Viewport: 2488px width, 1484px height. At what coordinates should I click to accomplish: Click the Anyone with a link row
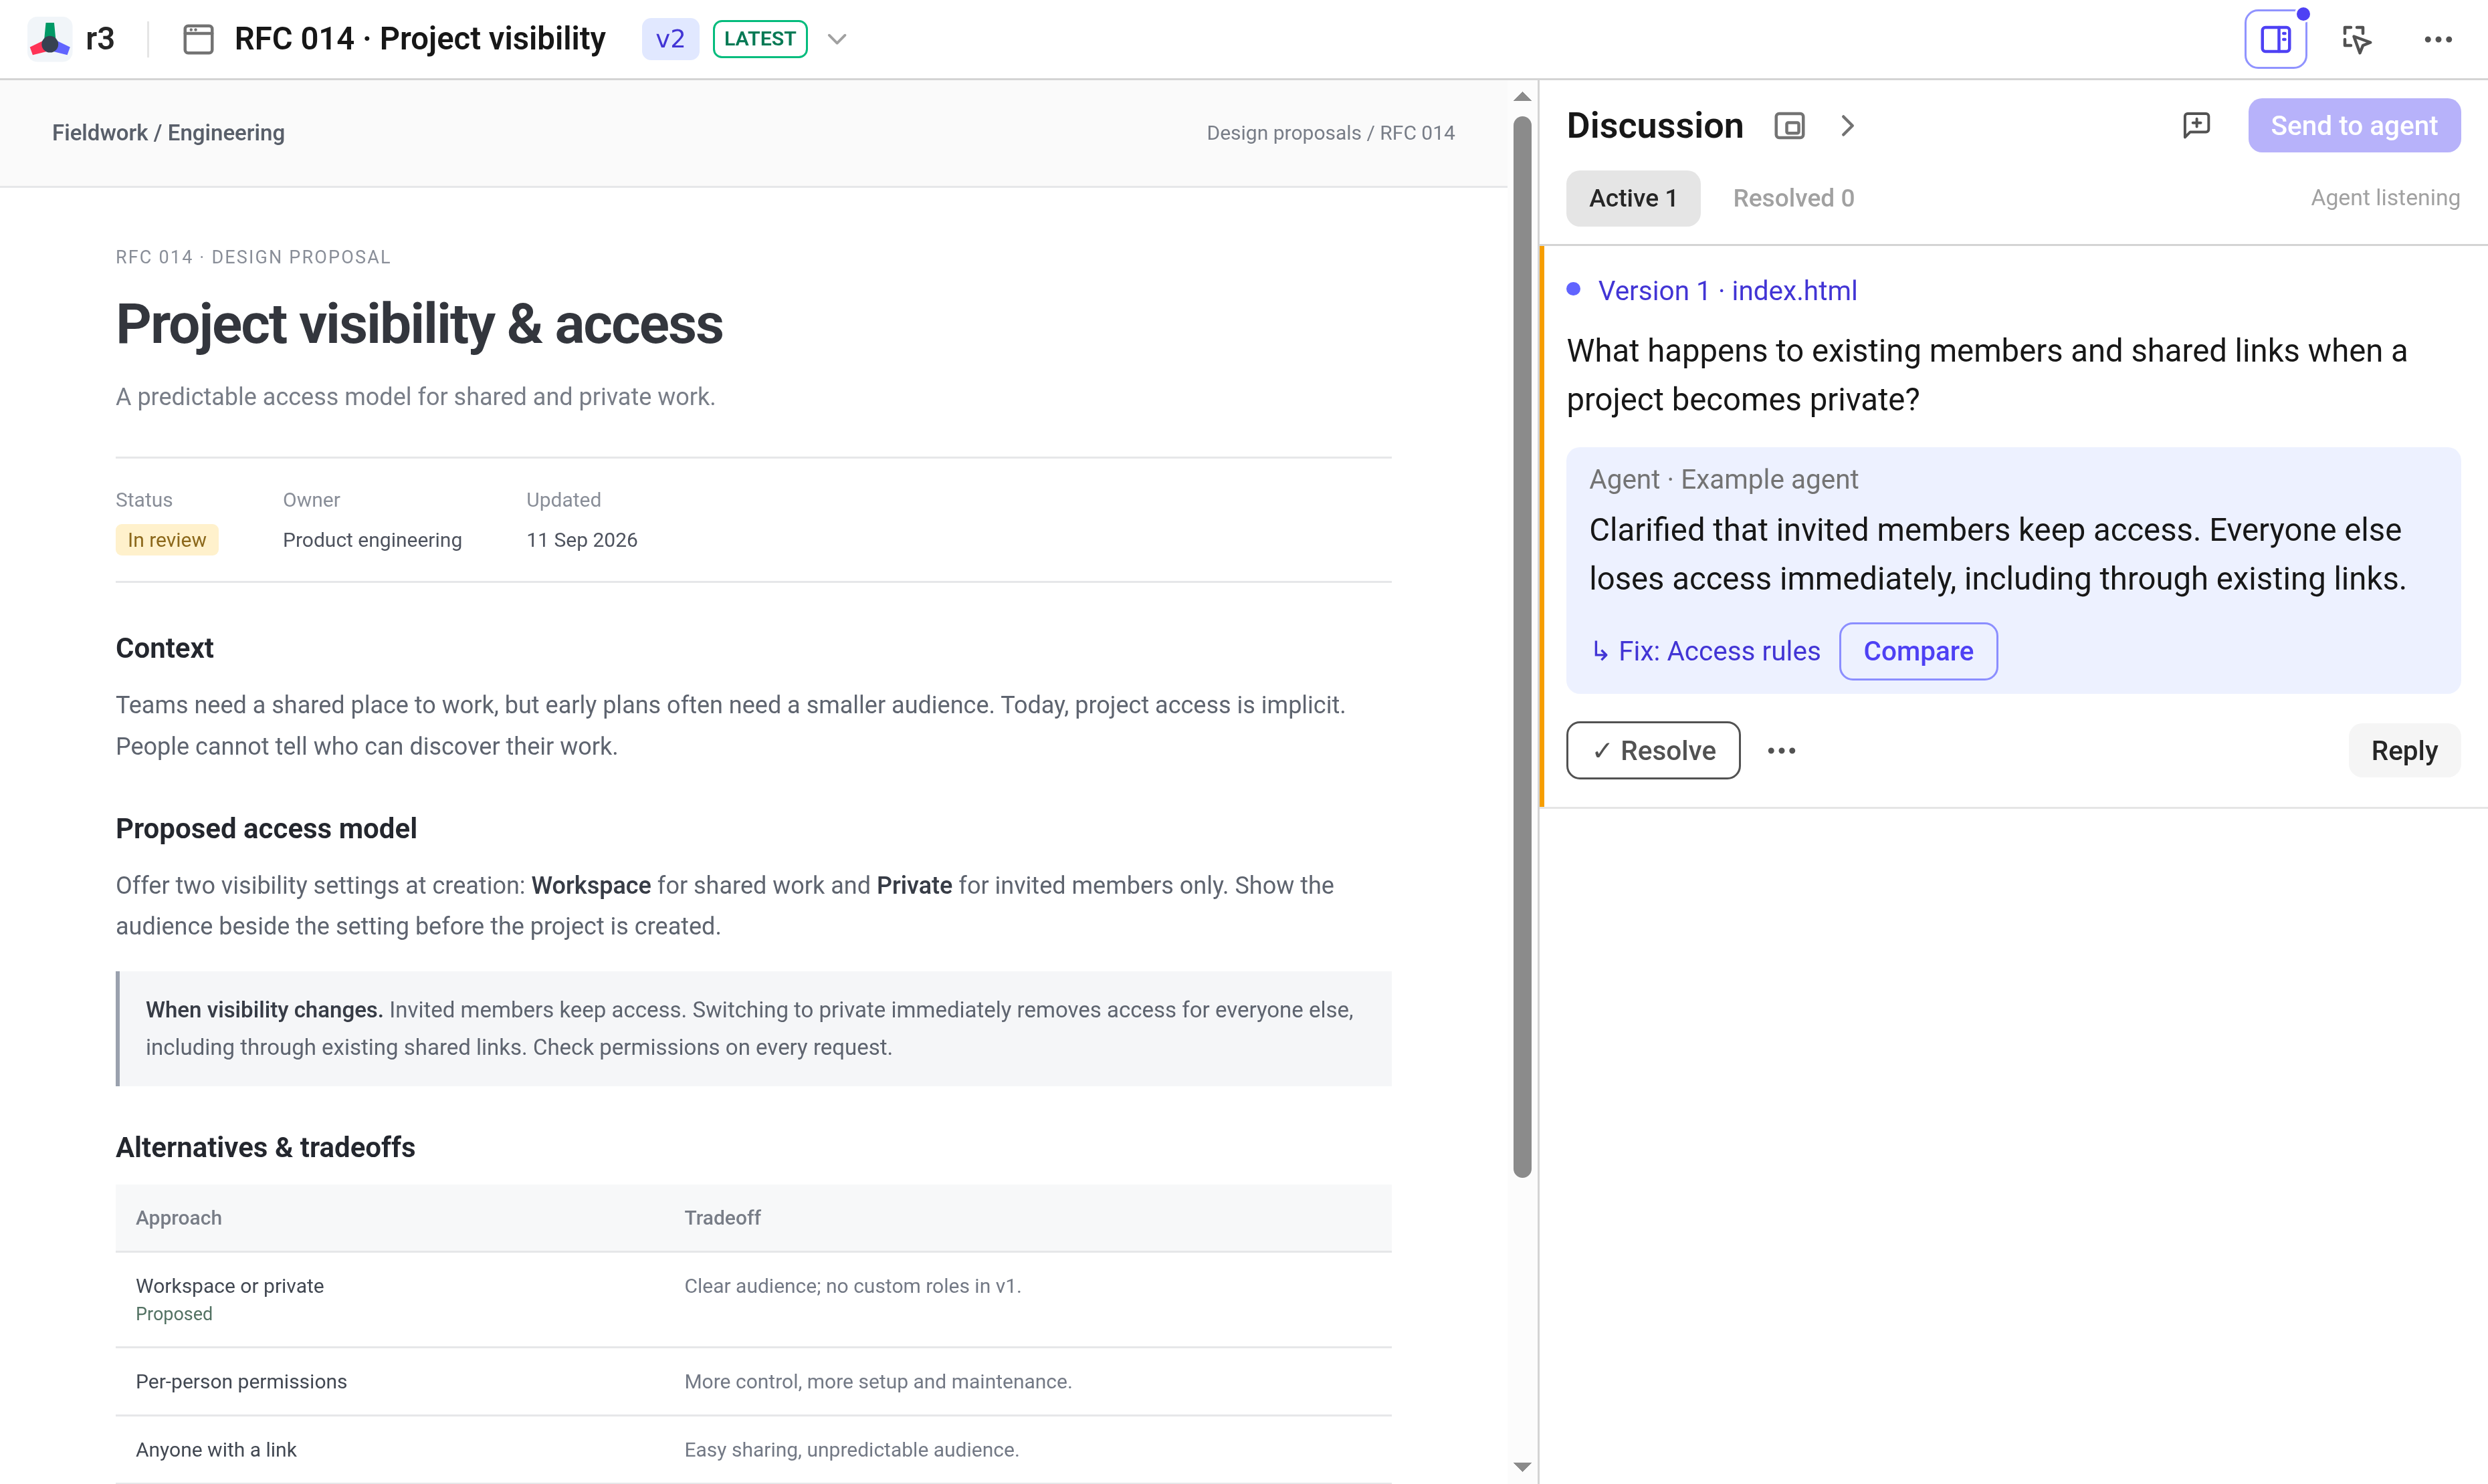coord(752,1449)
